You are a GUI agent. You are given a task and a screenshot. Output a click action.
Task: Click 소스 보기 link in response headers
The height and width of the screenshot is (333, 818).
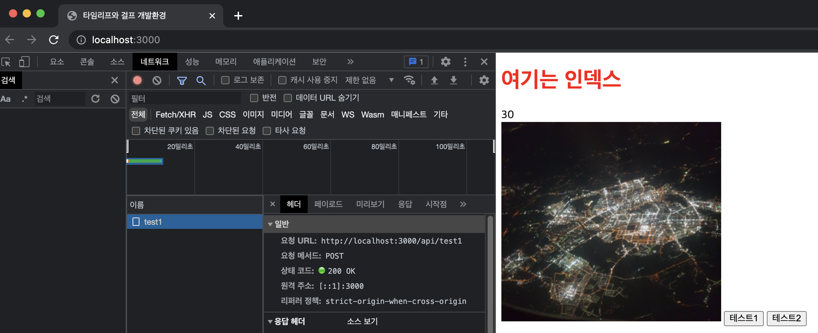click(362, 321)
